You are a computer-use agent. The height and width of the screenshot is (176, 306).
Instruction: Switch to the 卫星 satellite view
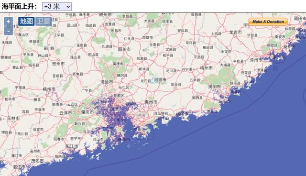[x=44, y=21]
